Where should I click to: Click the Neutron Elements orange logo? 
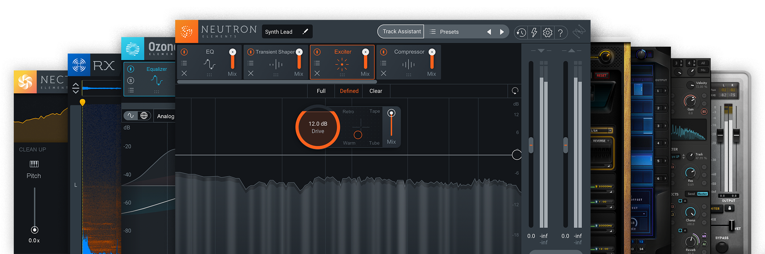tap(187, 31)
